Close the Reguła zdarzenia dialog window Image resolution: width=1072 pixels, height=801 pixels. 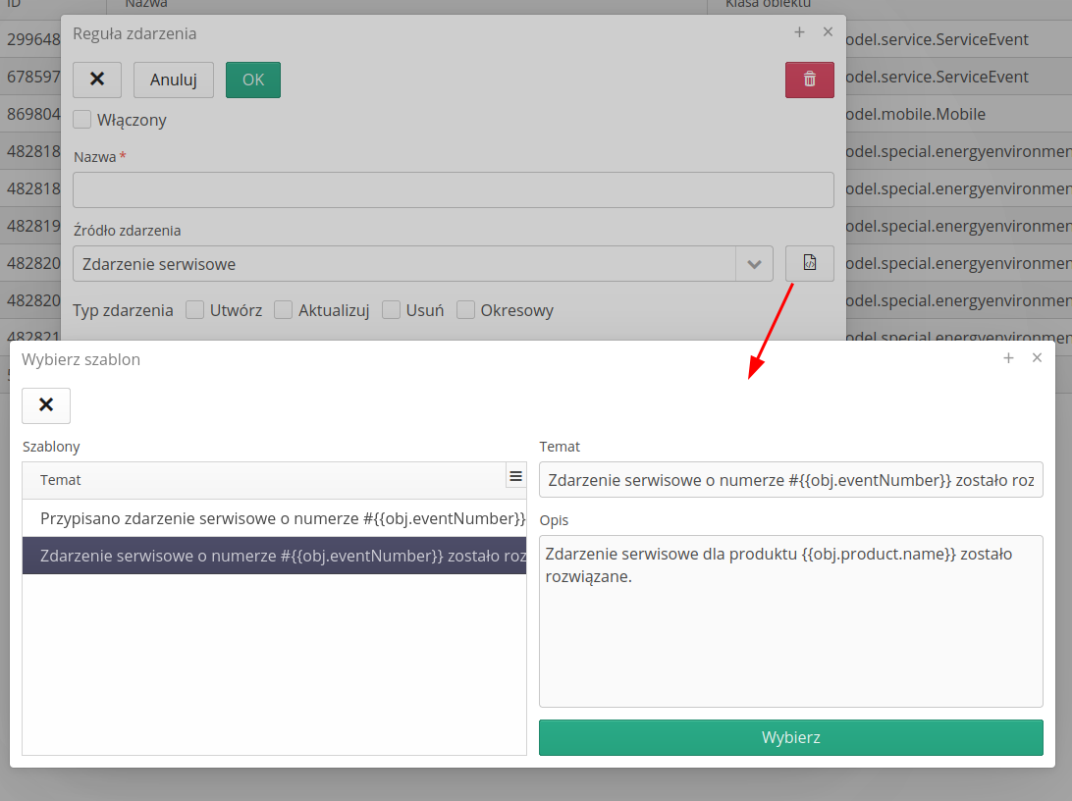coord(828,32)
